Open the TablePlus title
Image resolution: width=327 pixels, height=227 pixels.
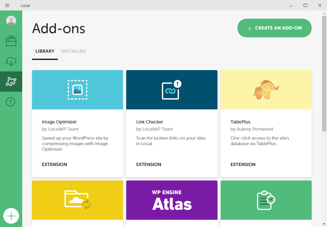240,122
